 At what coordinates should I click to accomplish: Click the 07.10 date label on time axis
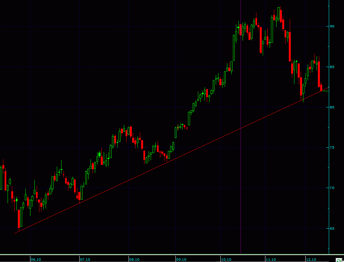coord(85,259)
